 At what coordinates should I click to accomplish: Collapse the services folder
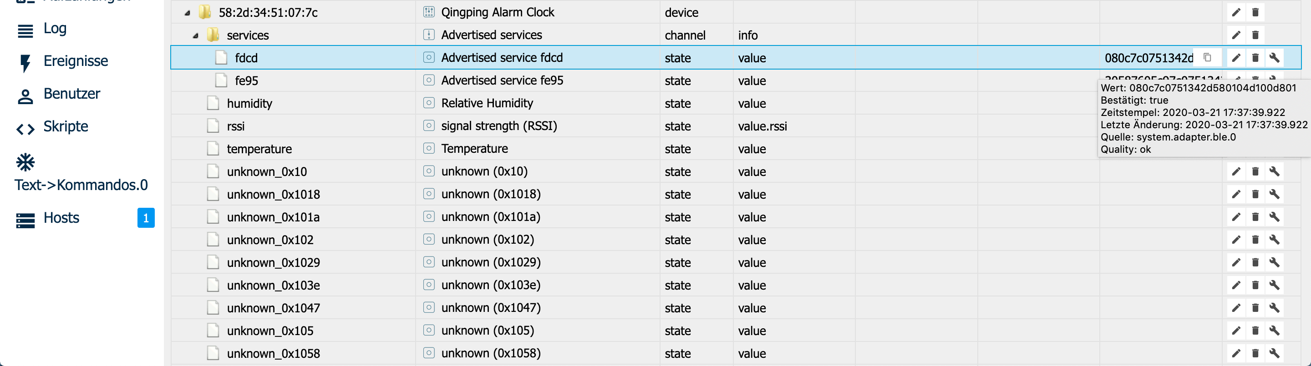point(195,35)
